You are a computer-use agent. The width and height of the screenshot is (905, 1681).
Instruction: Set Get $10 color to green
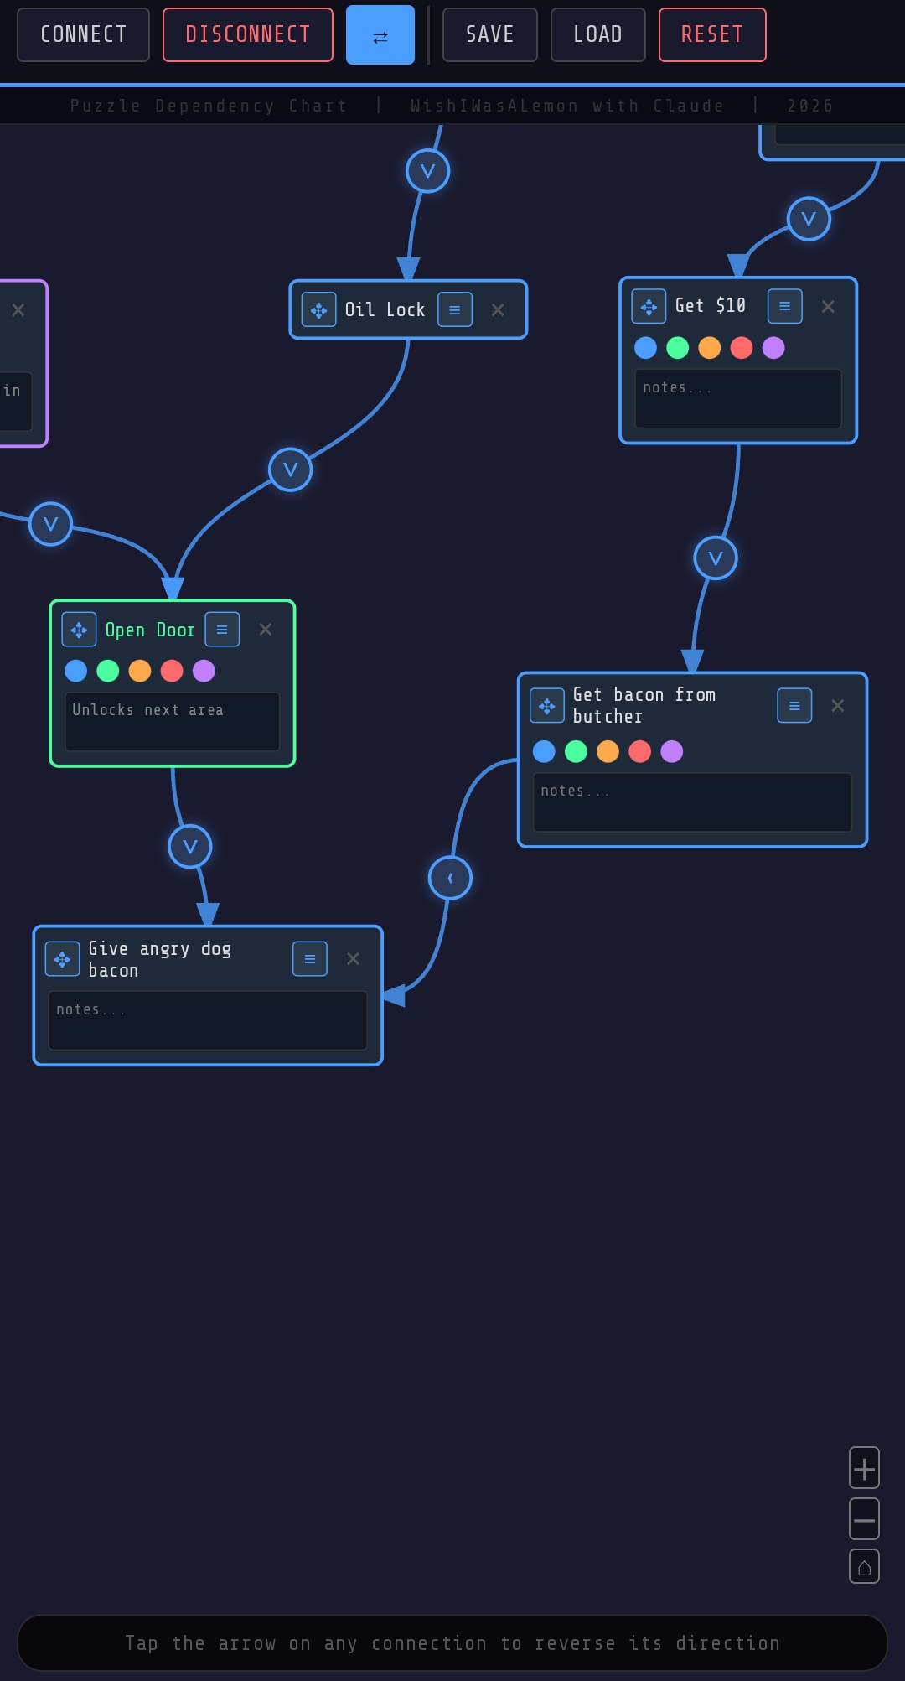coord(678,348)
